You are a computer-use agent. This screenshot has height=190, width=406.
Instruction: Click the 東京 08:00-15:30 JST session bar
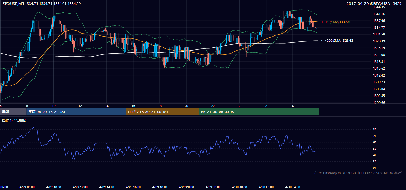click(76, 112)
